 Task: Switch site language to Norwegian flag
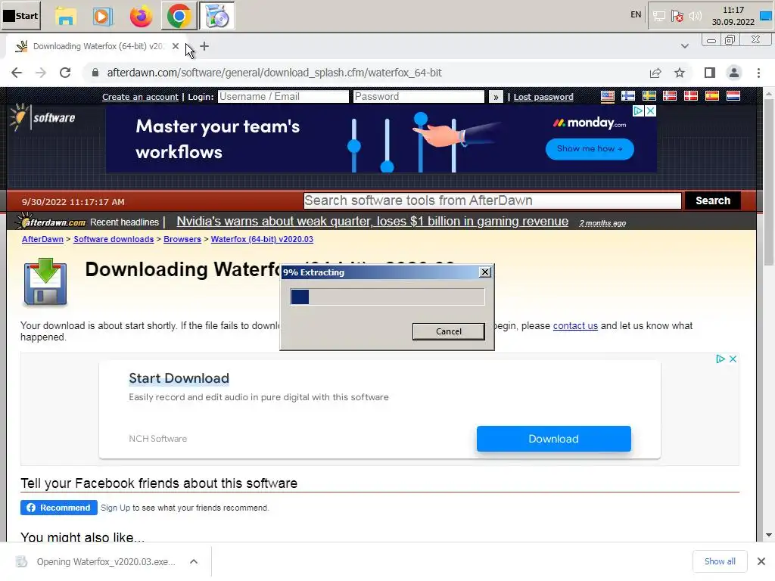(x=670, y=96)
